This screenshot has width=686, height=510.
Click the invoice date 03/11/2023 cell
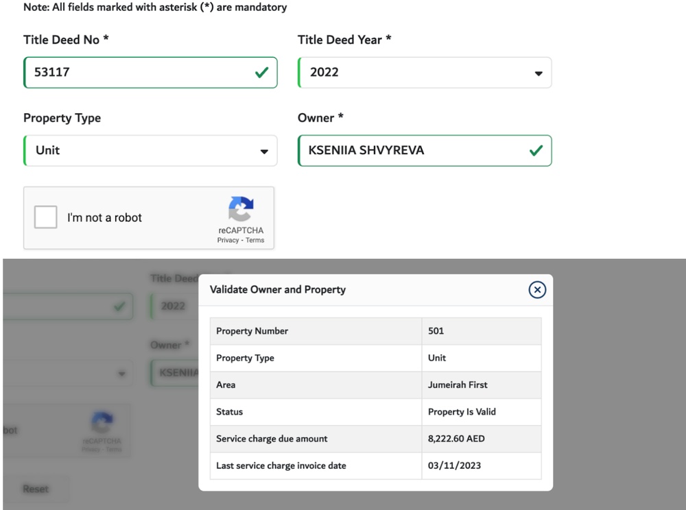pyautogui.click(x=454, y=466)
